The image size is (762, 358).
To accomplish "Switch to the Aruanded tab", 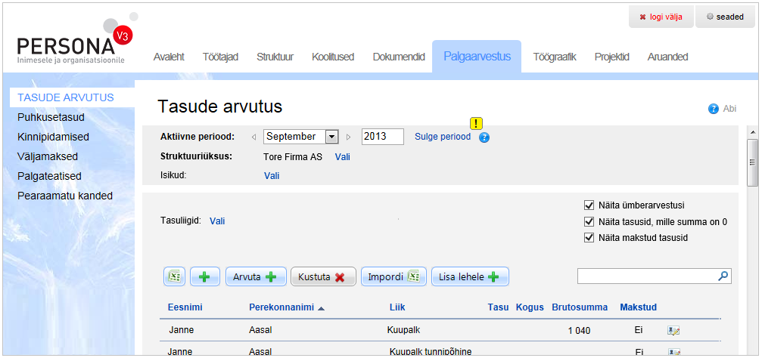I will [667, 57].
